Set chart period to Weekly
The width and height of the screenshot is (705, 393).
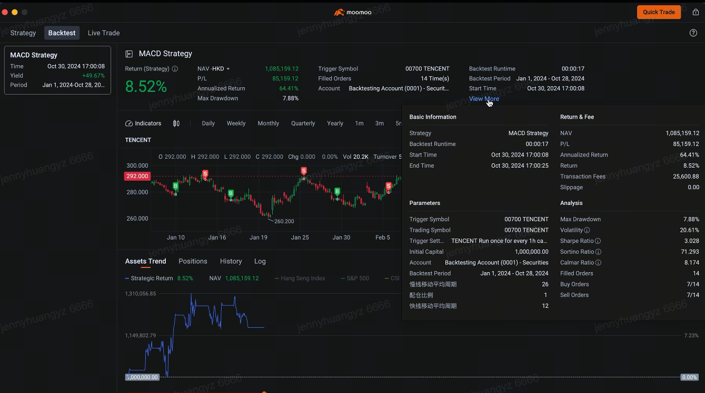click(236, 123)
